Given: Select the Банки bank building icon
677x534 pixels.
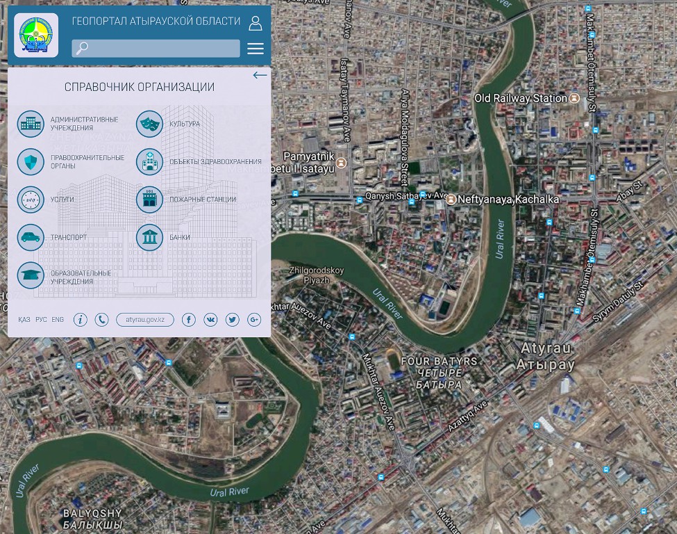Looking at the screenshot, I should point(149,237).
